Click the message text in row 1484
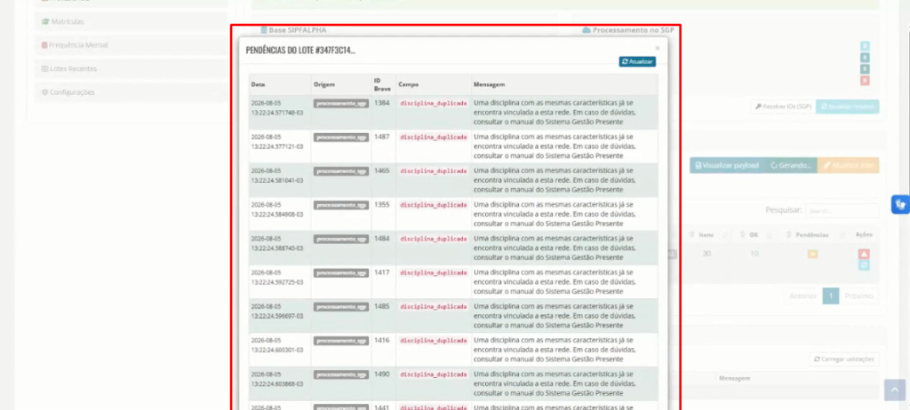The height and width of the screenshot is (410, 910). pos(555,248)
